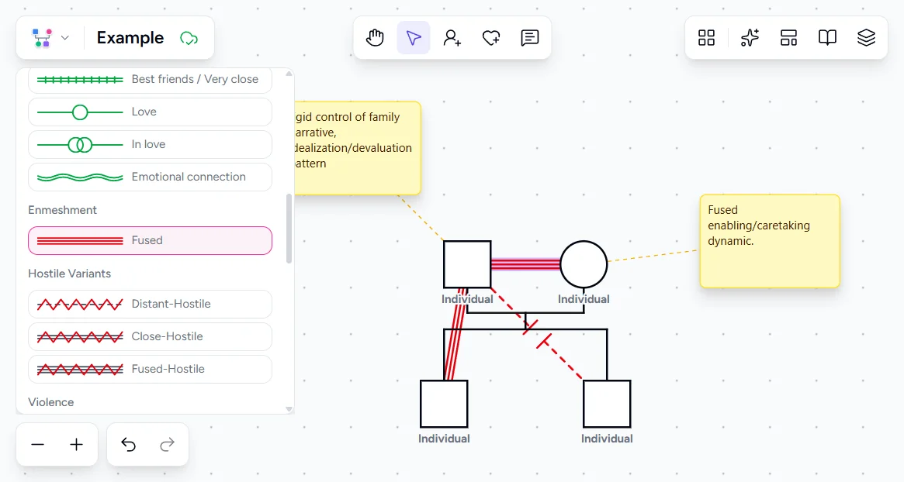The height and width of the screenshot is (482, 904).
Task: Click the fused red line between the couple
Action: point(525,264)
